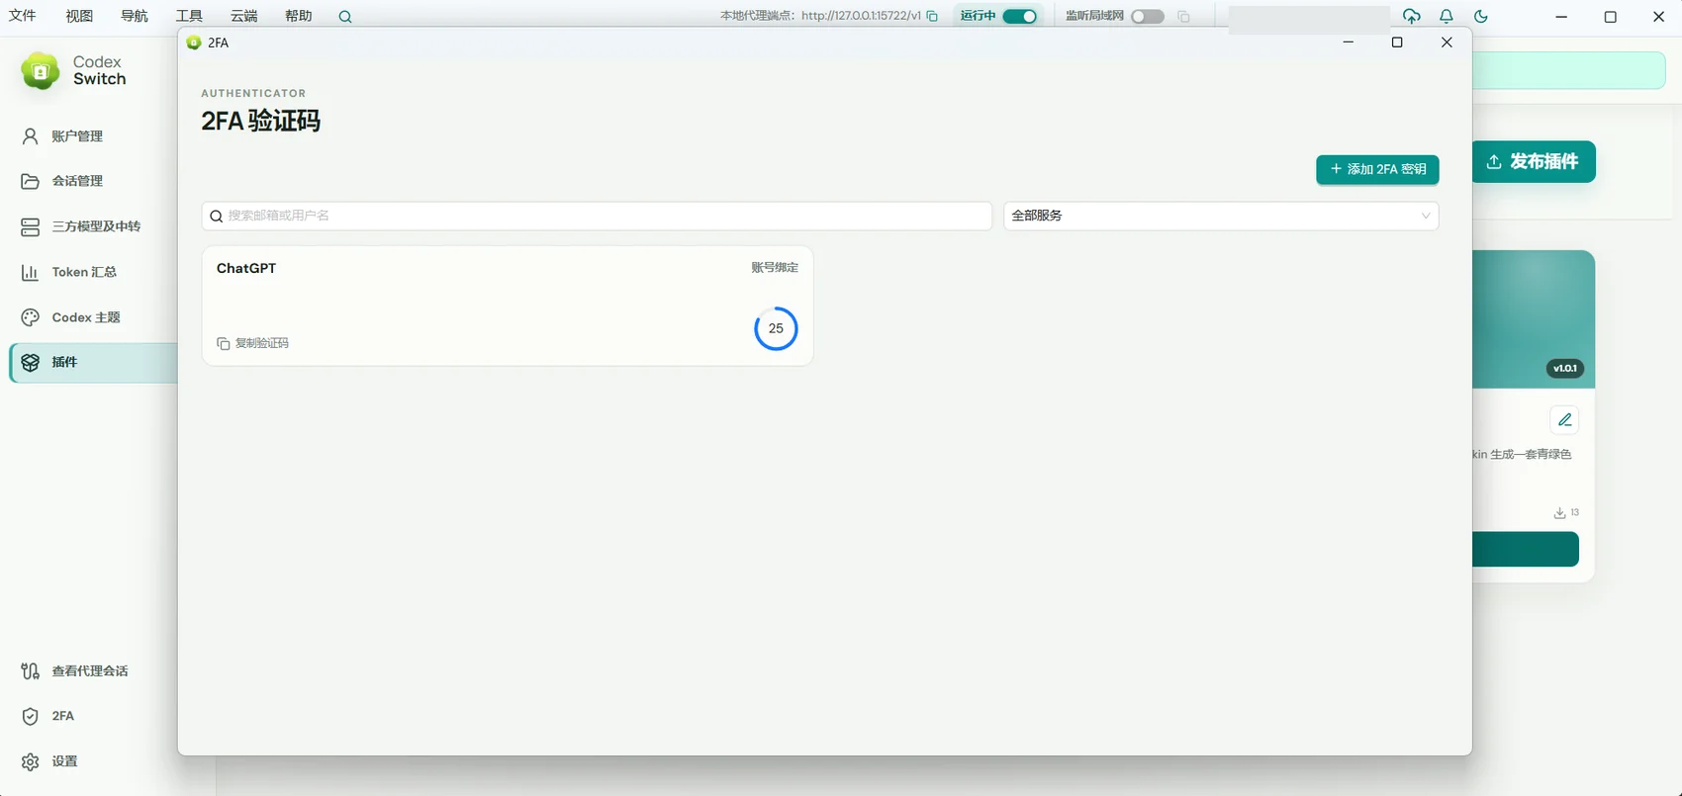Open 三方模型及中转 in the sidebar
This screenshot has width=1682, height=796.
(x=93, y=226)
